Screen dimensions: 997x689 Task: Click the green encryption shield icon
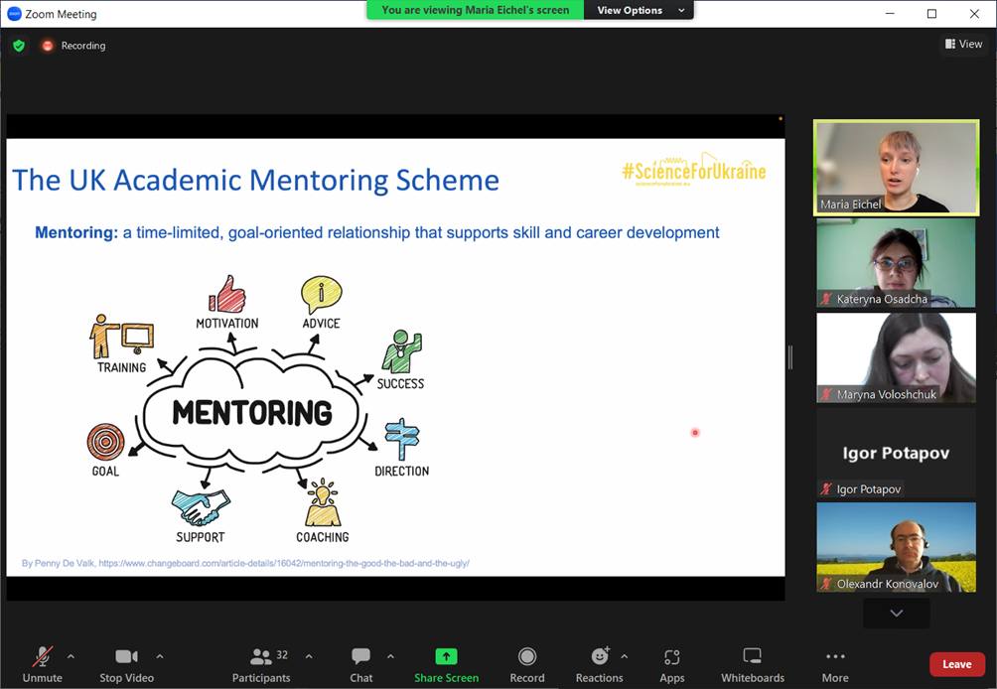18,46
